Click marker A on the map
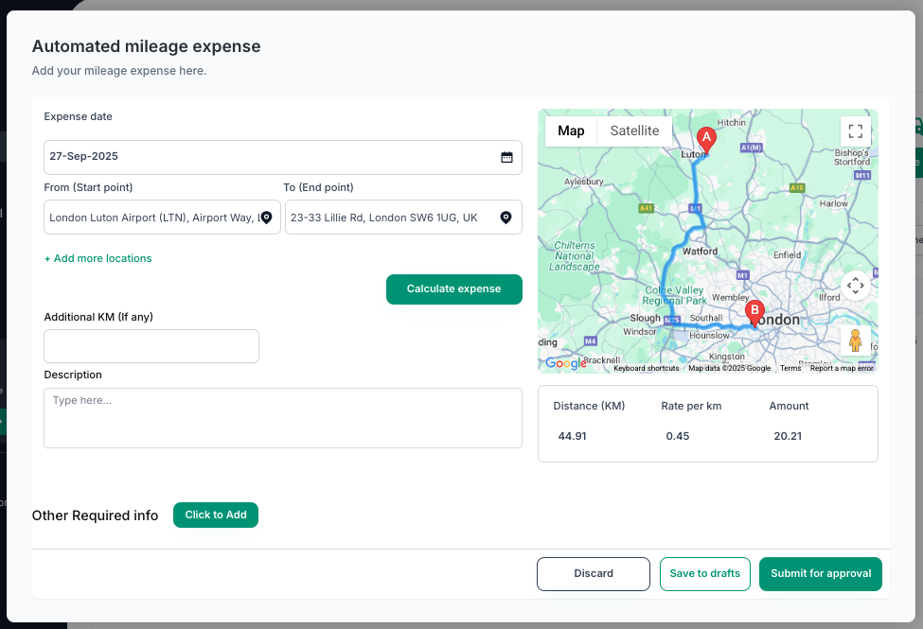This screenshot has width=923, height=629. pyautogui.click(x=705, y=139)
